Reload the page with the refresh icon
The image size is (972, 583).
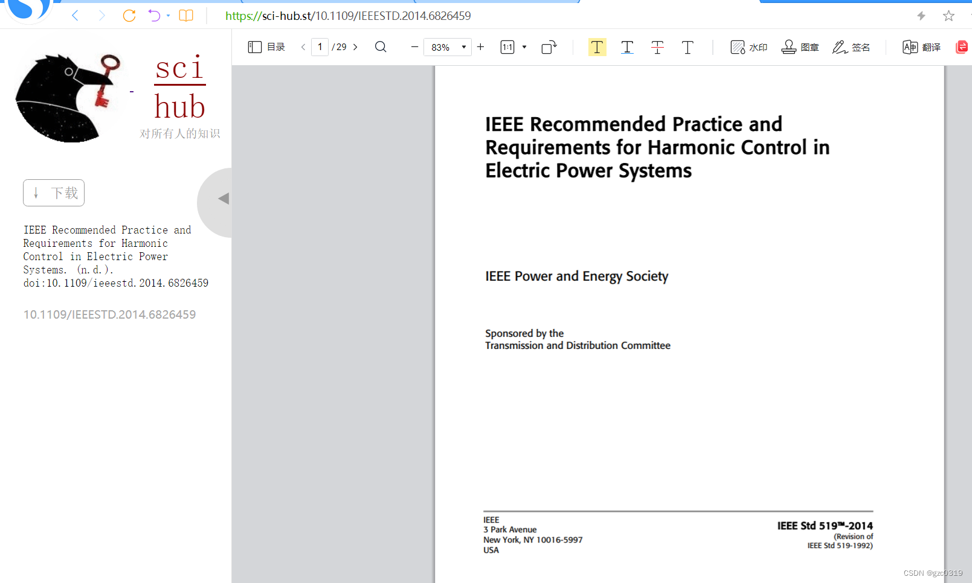(129, 16)
